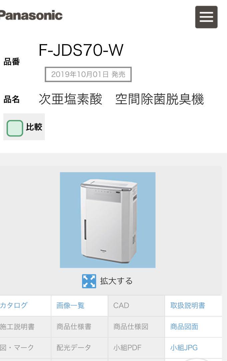227x361 pixels.
Task: Click the air purifier product image
Action: 108,220
